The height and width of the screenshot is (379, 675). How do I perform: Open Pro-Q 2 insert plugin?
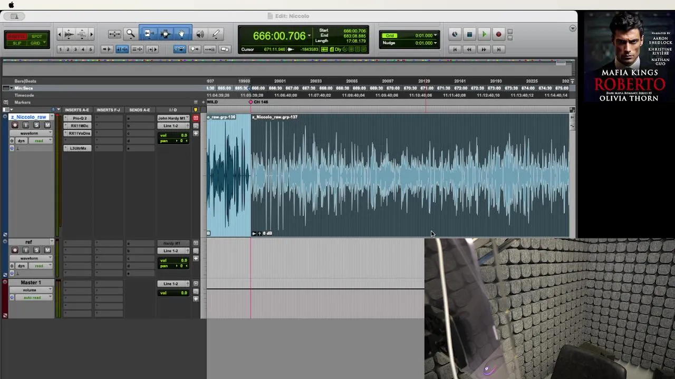tap(80, 118)
